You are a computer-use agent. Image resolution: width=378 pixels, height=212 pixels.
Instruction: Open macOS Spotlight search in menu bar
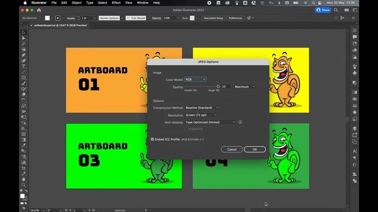313,2
